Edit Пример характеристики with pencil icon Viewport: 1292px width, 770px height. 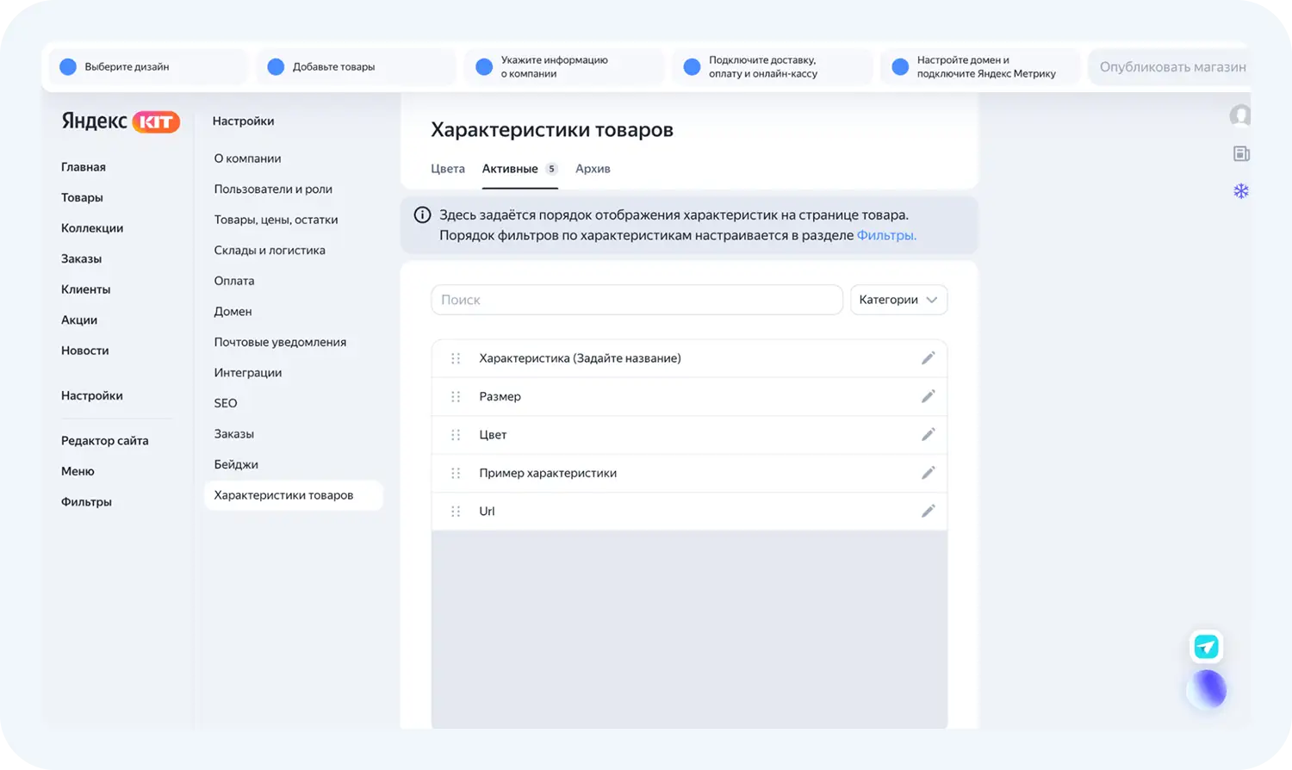click(x=928, y=473)
